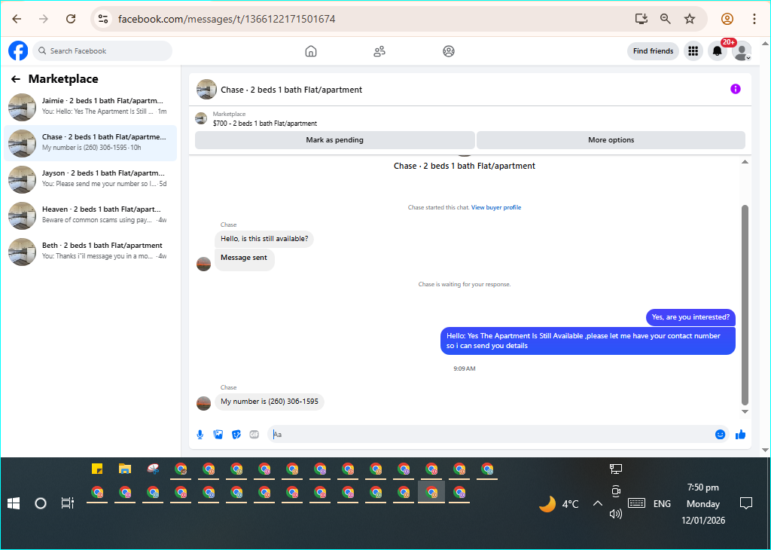Open the Chrome profile icon
The width and height of the screenshot is (771, 550).
coord(727,19)
